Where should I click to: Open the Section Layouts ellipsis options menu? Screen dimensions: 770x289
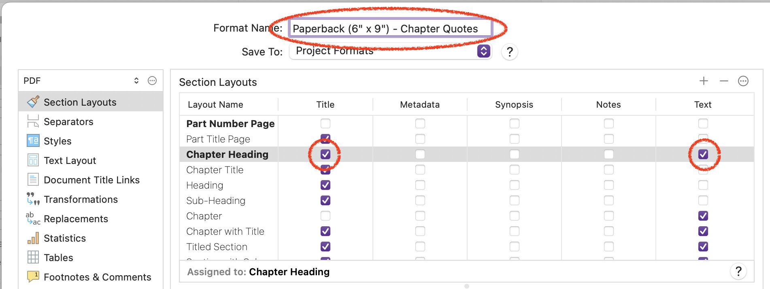tap(743, 81)
